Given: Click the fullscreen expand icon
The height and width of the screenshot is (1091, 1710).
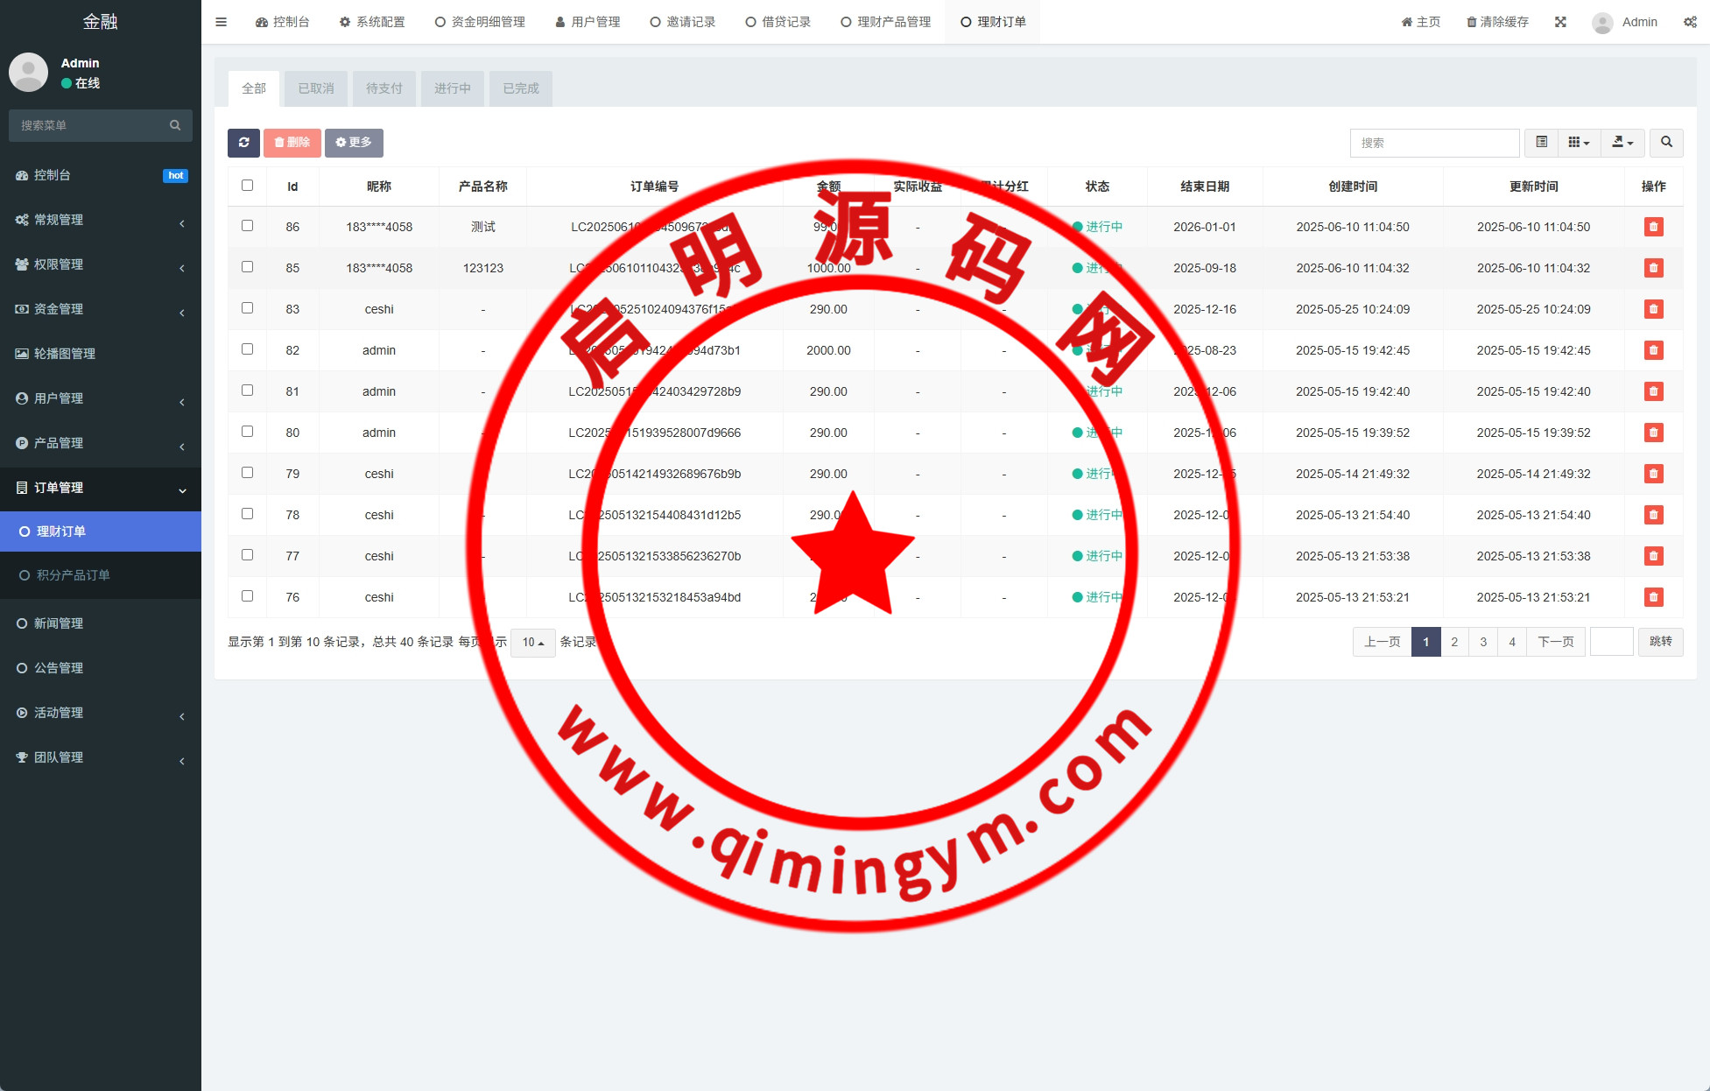Looking at the screenshot, I should [1560, 22].
